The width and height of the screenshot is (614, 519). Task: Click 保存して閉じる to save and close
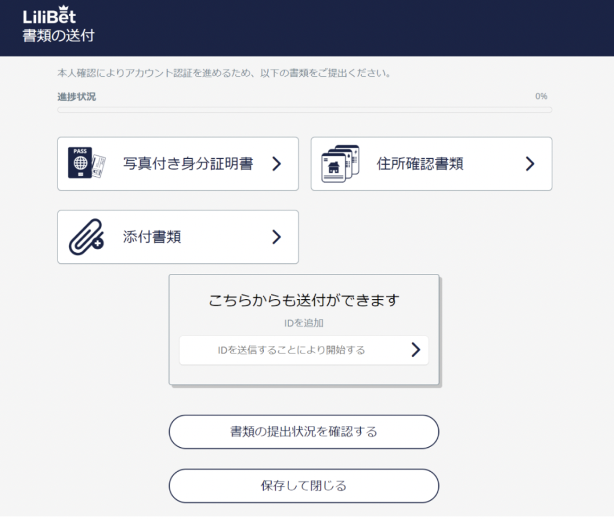pyautogui.click(x=304, y=485)
